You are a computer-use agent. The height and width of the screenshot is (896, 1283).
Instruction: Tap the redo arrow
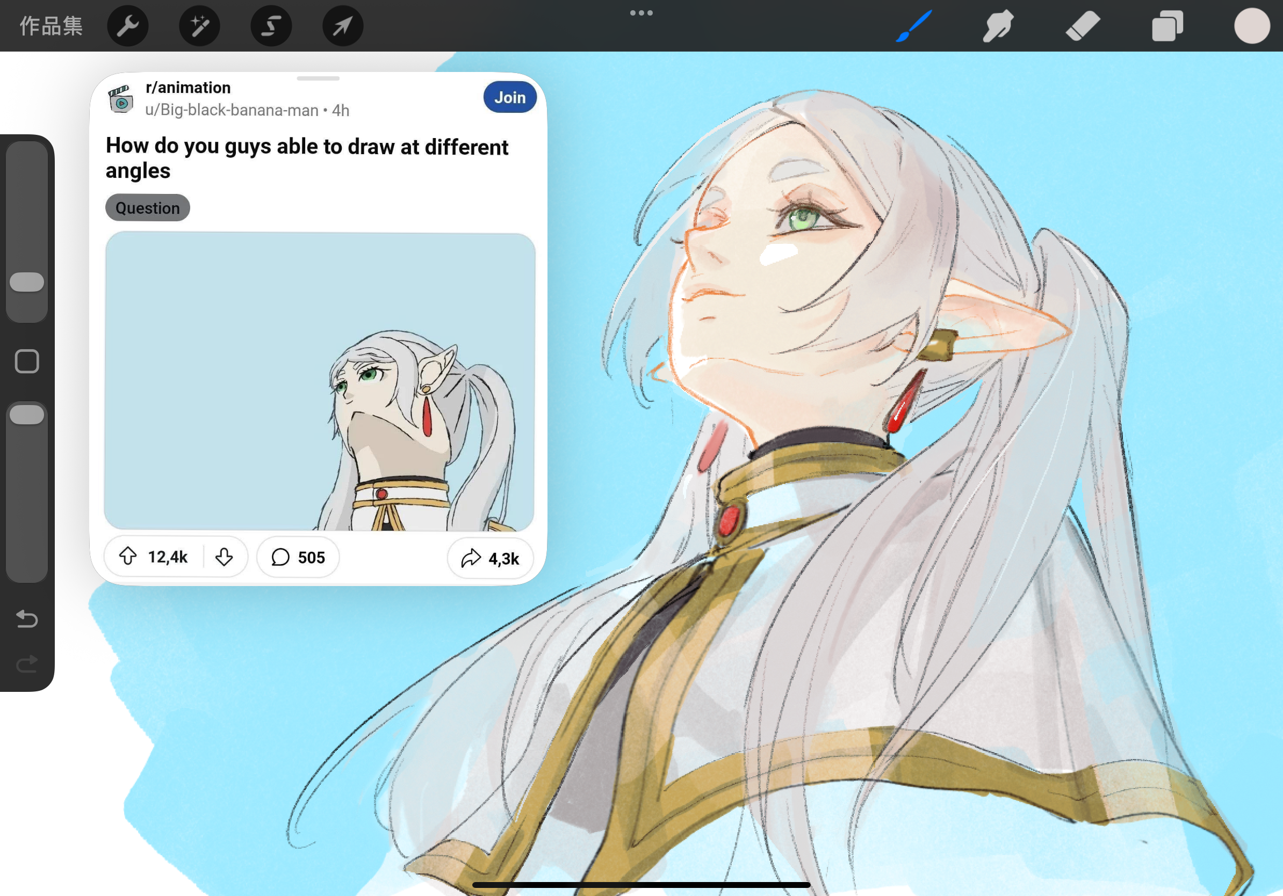27,663
